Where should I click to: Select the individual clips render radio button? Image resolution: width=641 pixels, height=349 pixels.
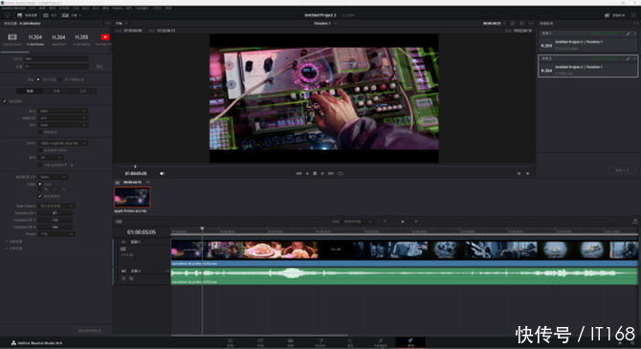tap(59, 79)
